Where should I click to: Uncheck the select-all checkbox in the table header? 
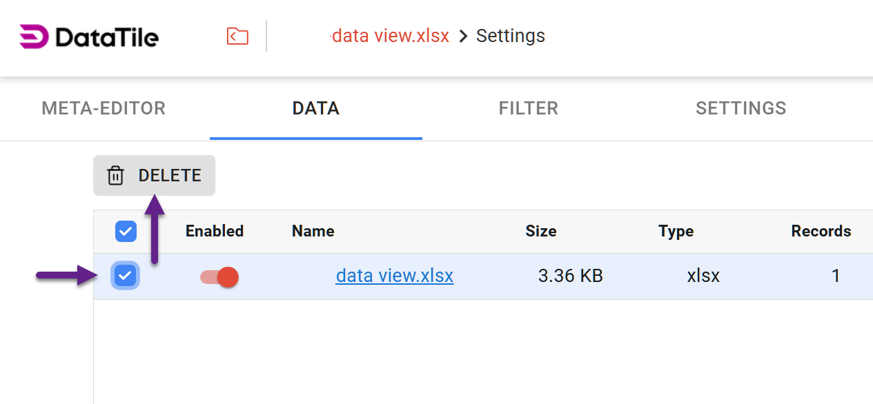pyautogui.click(x=126, y=232)
